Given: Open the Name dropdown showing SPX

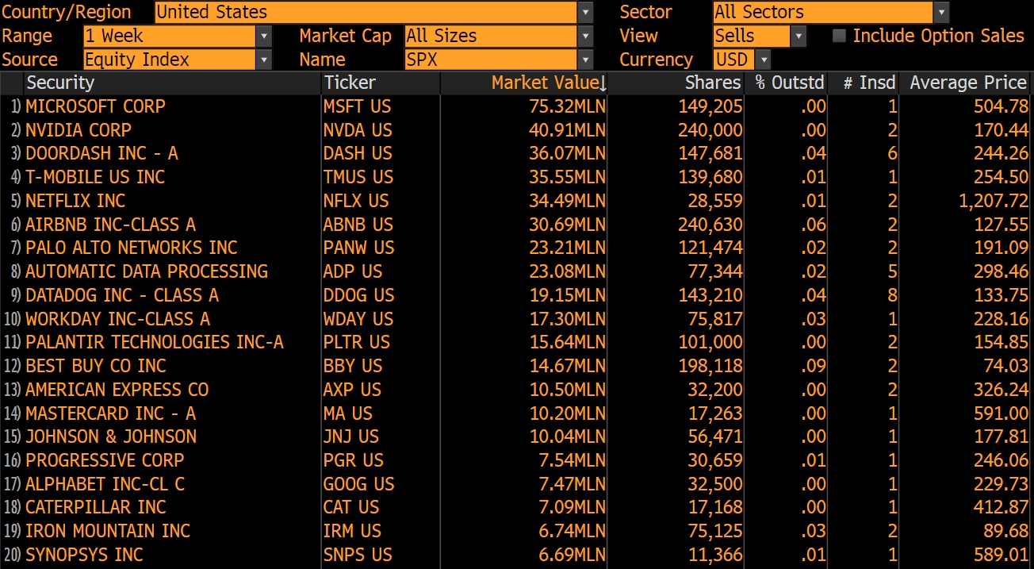Looking at the screenshot, I should 584,60.
